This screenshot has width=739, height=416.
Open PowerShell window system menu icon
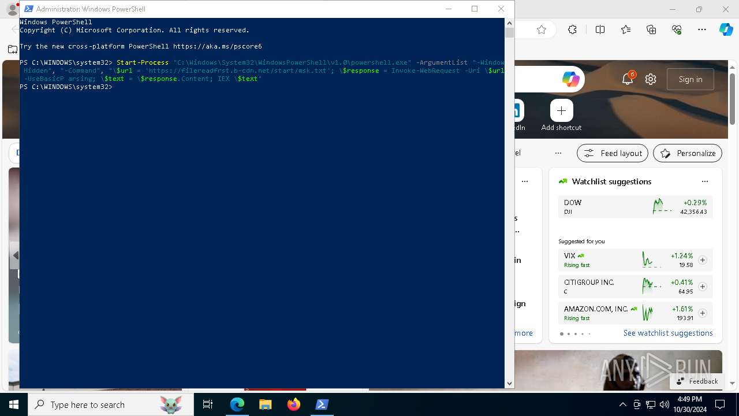(x=28, y=9)
